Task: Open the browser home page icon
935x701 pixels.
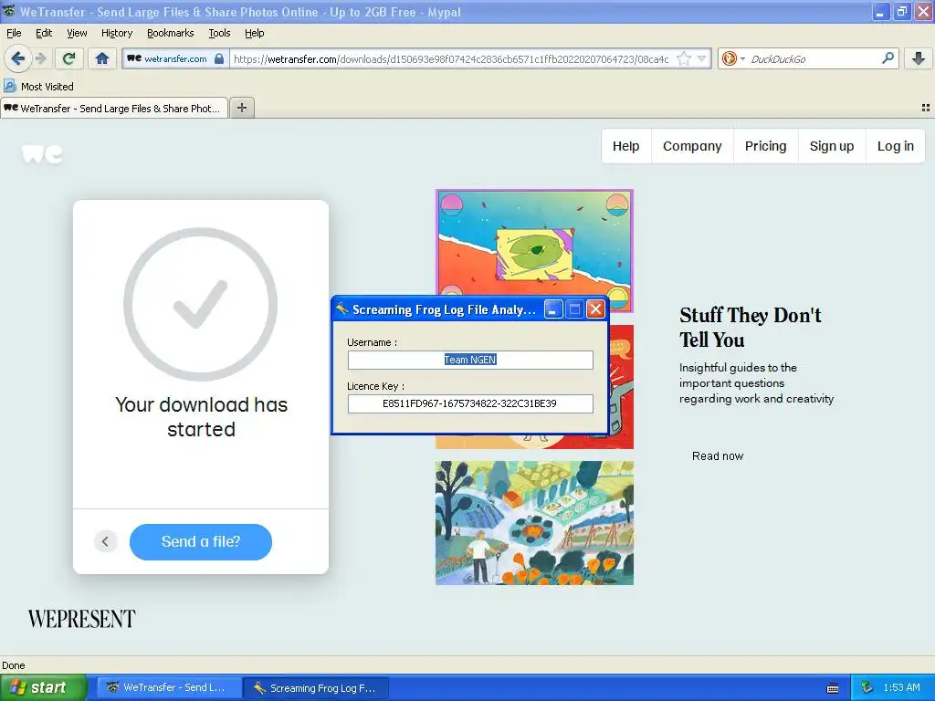Action: point(102,58)
